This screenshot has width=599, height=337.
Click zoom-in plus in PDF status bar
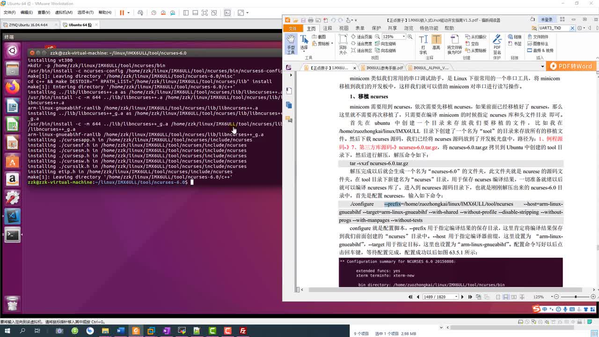pyautogui.click(x=593, y=297)
